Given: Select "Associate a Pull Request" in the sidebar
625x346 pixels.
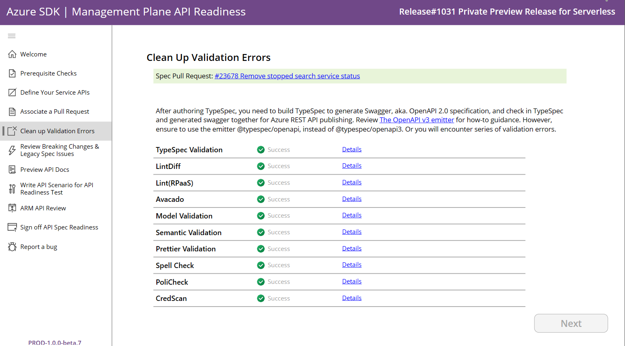Looking at the screenshot, I should pyautogui.click(x=56, y=111).
